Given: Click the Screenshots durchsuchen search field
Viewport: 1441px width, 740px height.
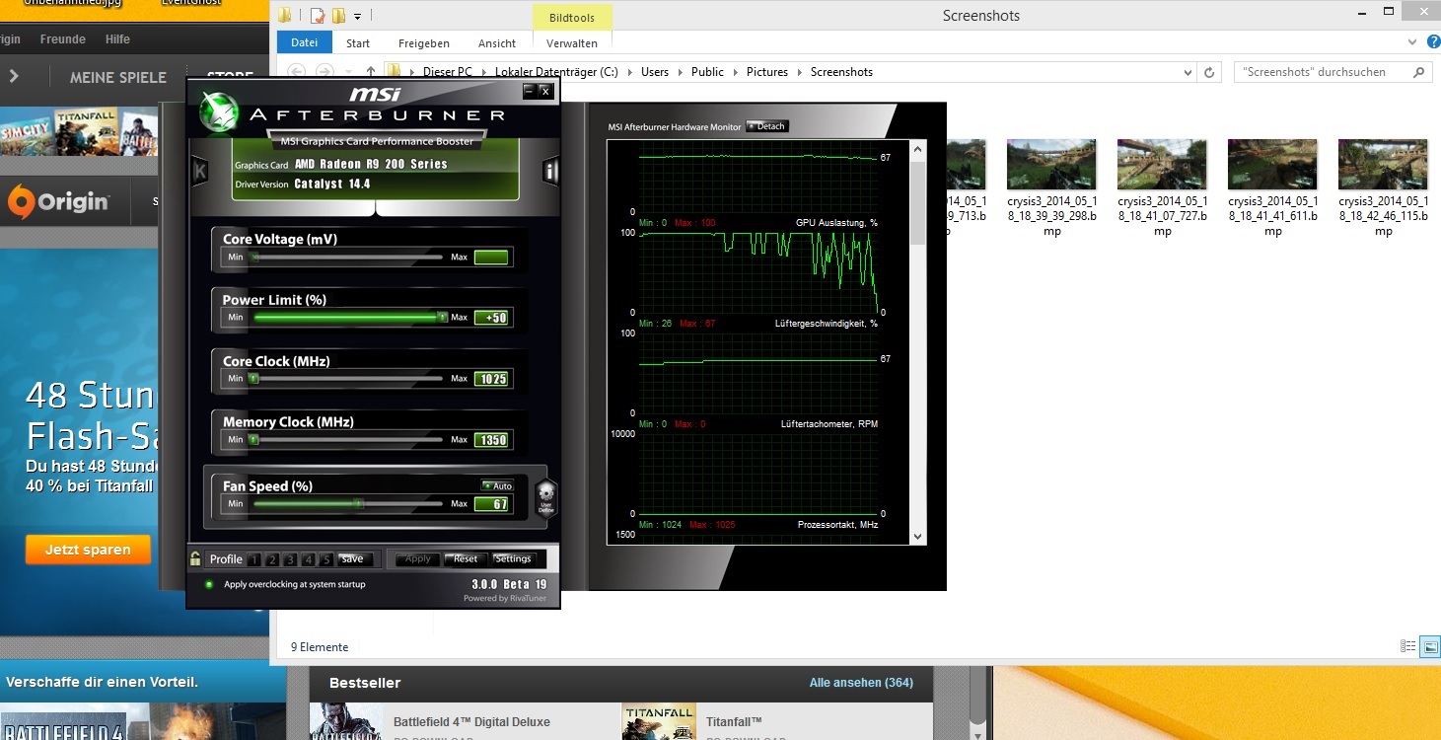Looking at the screenshot, I should click(1333, 72).
